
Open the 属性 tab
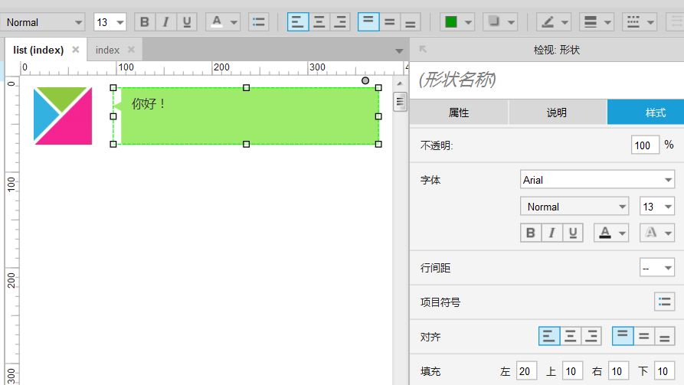(x=459, y=113)
